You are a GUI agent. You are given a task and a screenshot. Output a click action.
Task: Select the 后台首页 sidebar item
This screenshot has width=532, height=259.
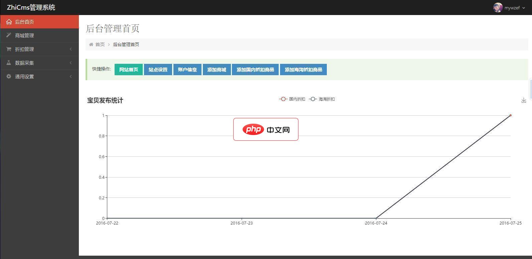tap(24, 22)
